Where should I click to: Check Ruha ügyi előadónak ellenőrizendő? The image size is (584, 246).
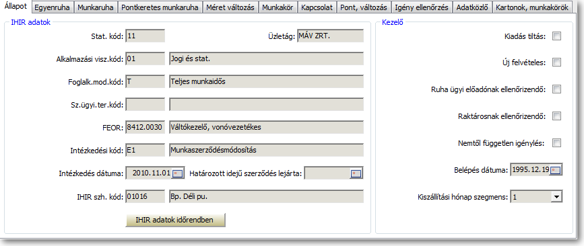click(556, 89)
